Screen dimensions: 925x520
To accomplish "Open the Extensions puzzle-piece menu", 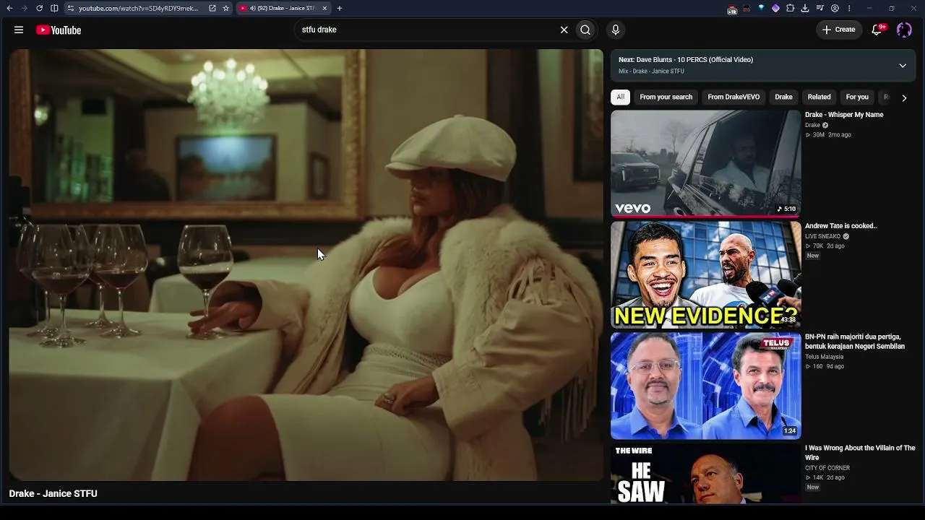I will tap(790, 8).
